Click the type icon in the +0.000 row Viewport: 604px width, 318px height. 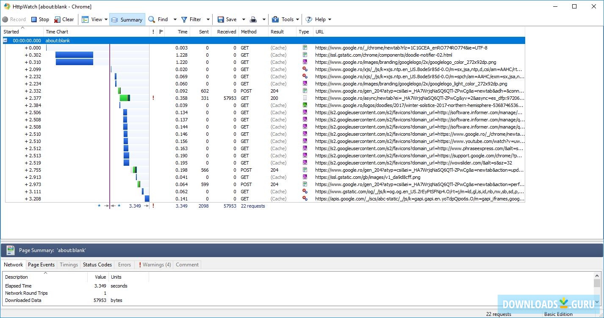[x=305, y=48]
